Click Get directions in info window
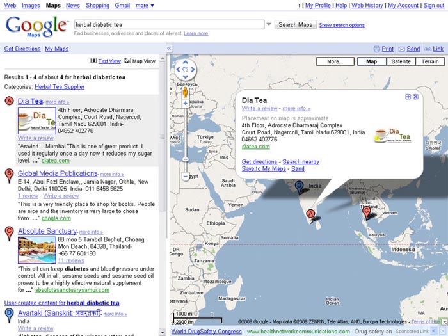The image size is (448, 336). 259,162
